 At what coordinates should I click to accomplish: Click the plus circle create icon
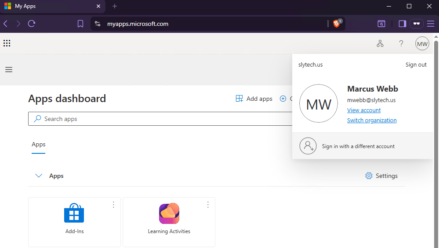click(283, 99)
